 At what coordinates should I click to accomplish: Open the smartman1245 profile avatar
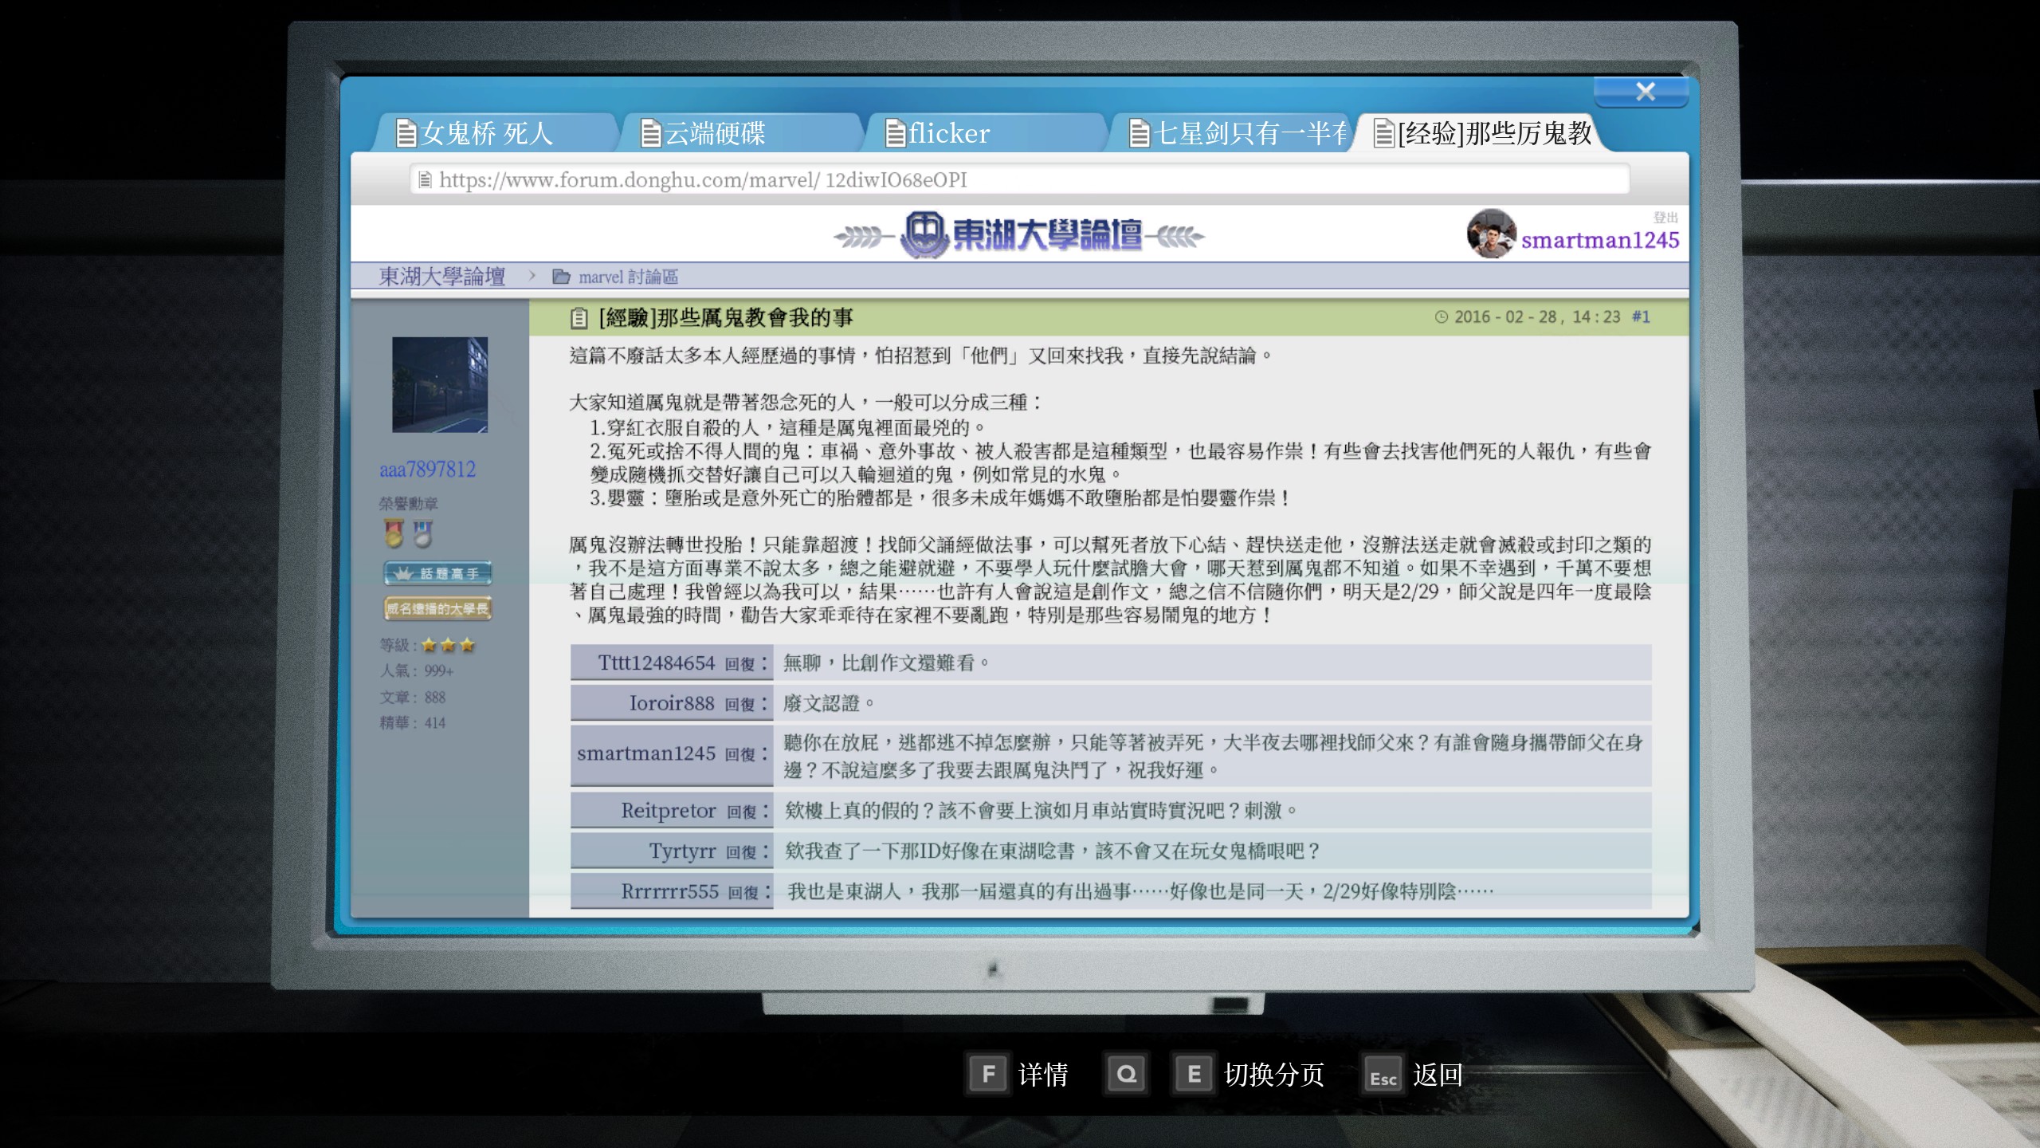1490,234
